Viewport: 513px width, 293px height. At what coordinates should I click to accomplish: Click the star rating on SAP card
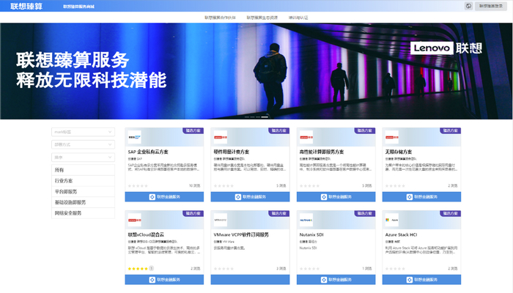pyautogui.click(x=138, y=186)
